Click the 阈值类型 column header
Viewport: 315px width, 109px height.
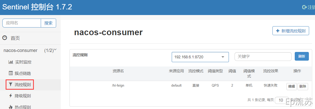tap(215, 71)
